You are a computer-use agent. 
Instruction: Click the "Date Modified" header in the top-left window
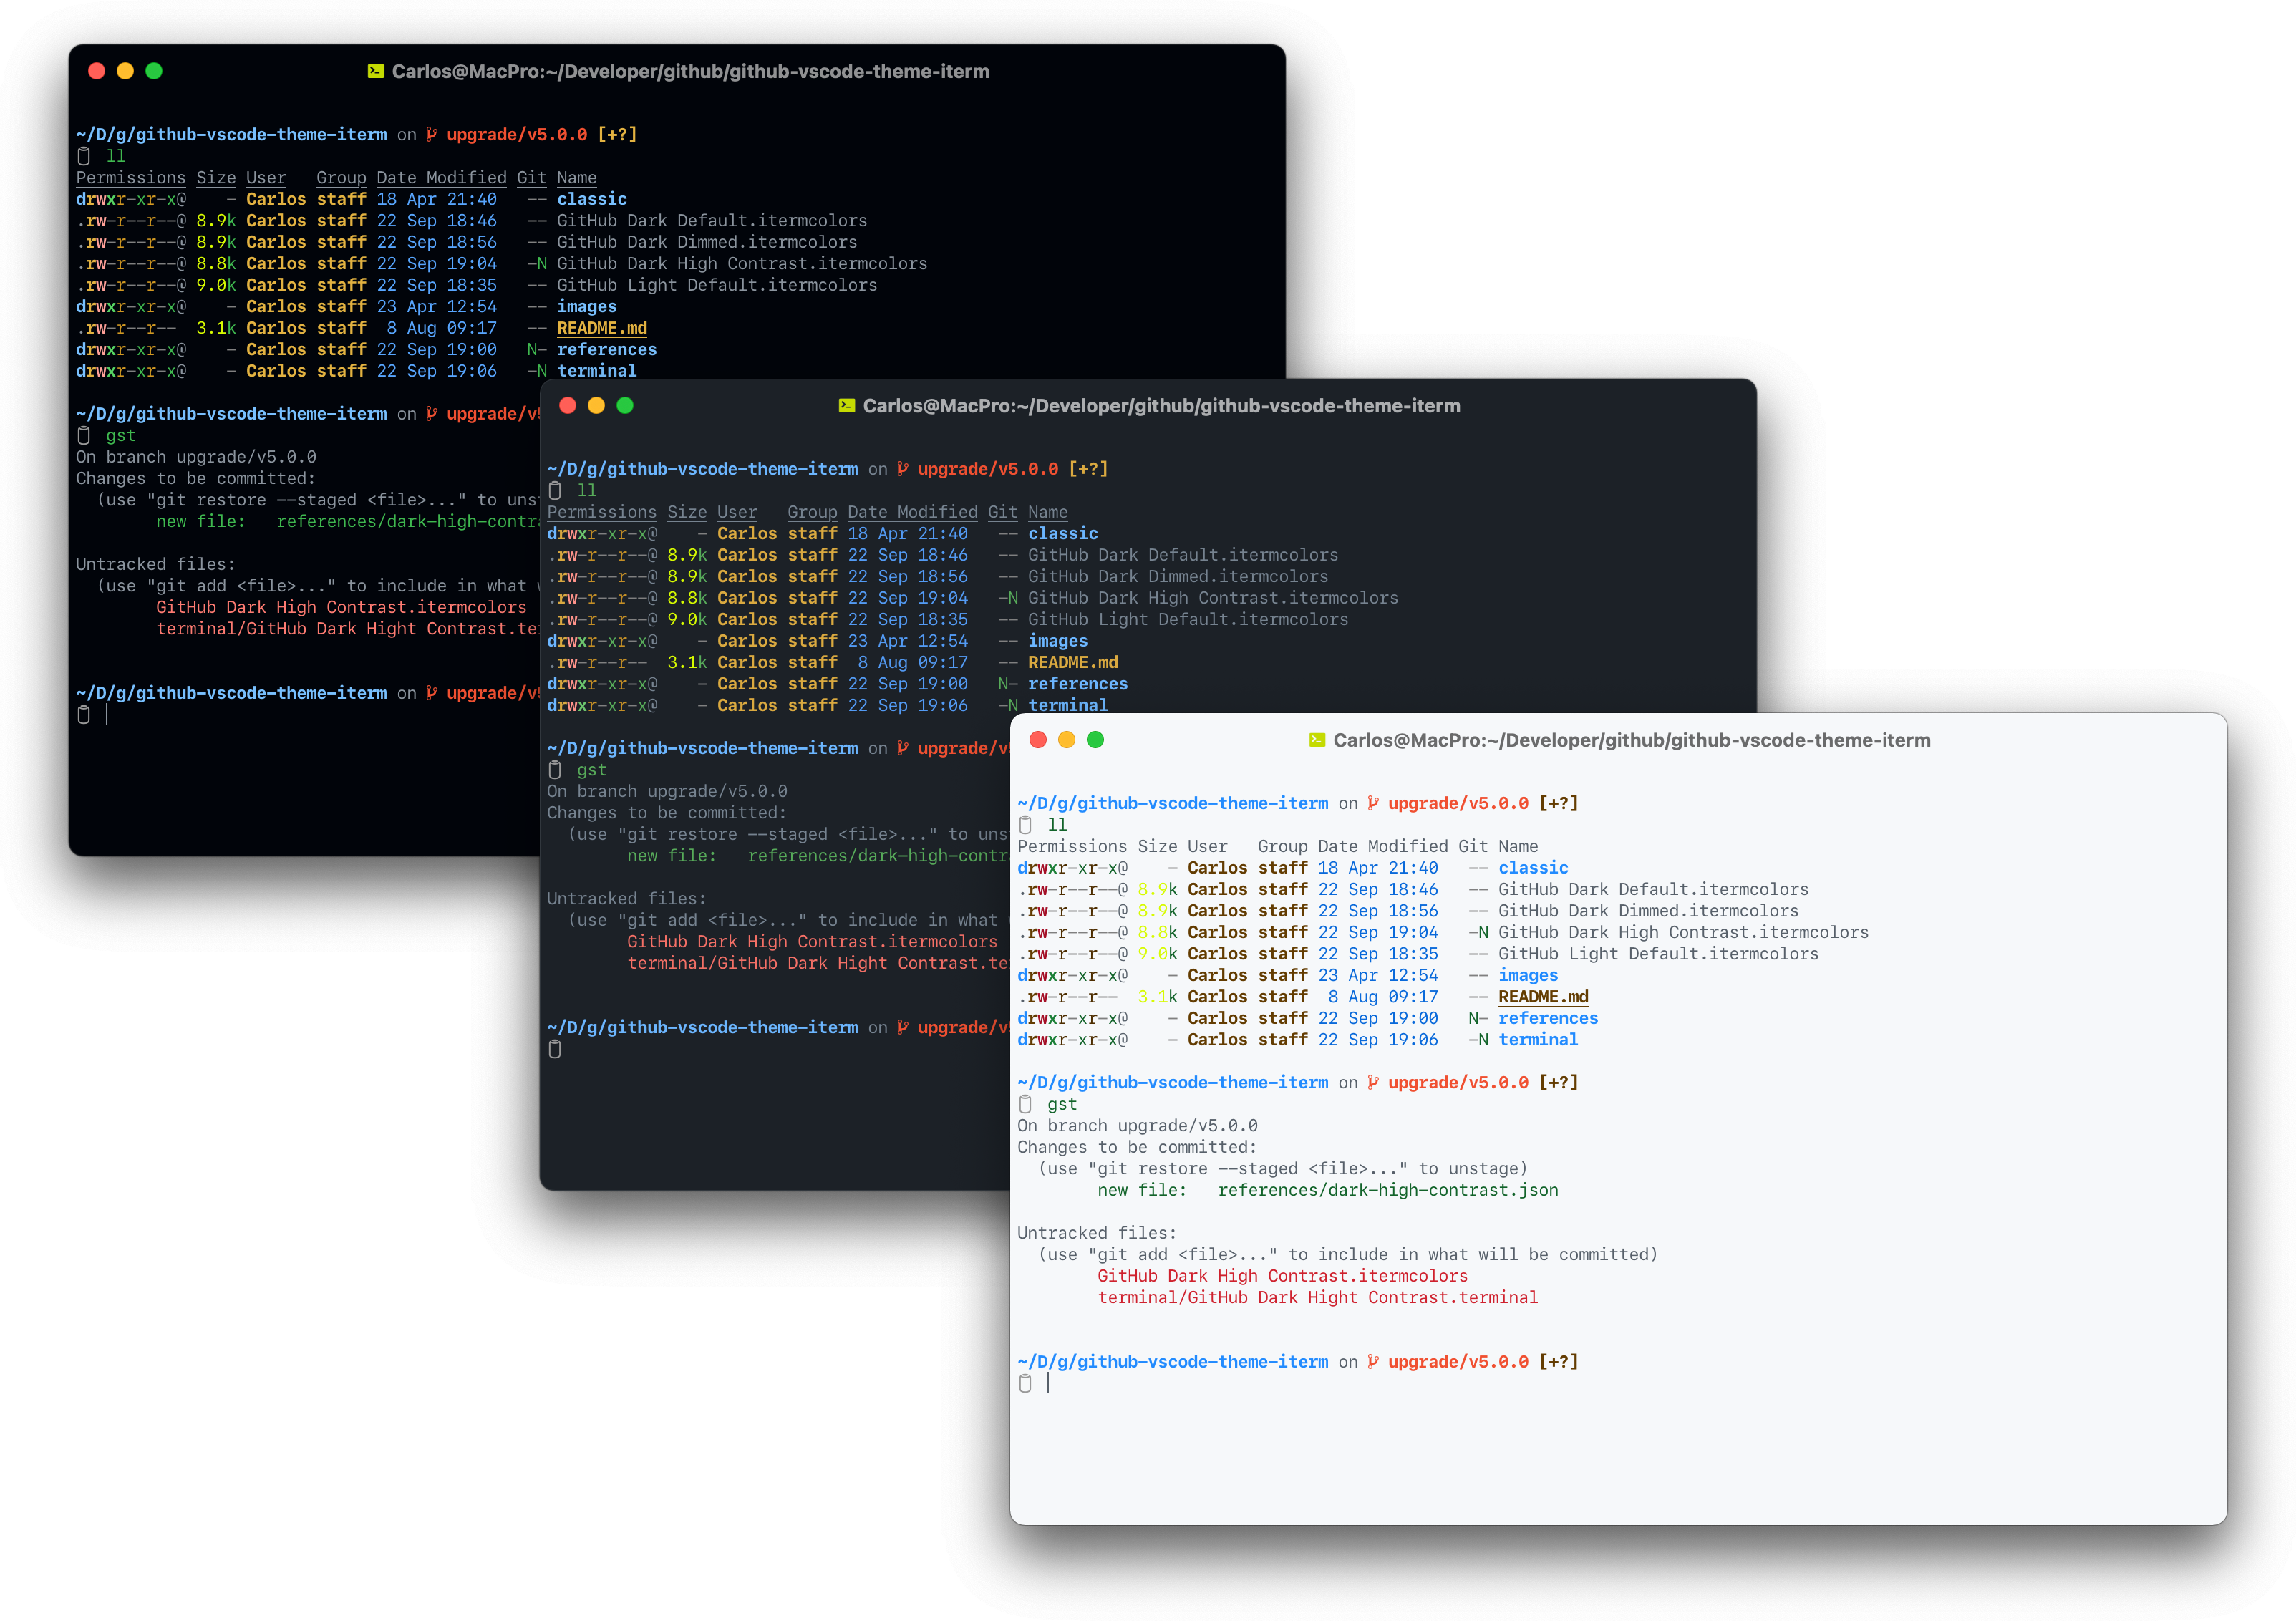coord(441,177)
